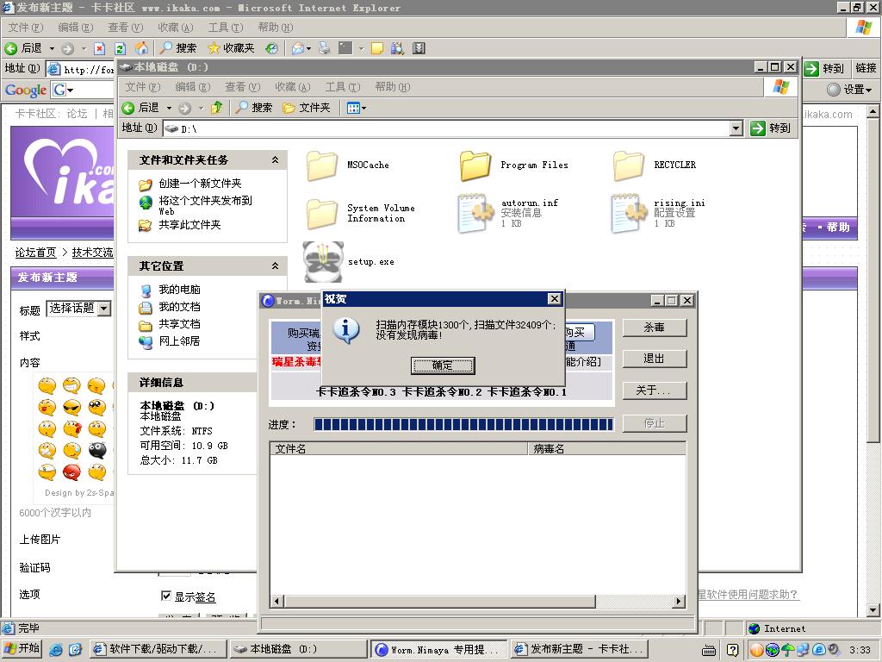
Task: Click the 关于... about button
Action: (655, 390)
